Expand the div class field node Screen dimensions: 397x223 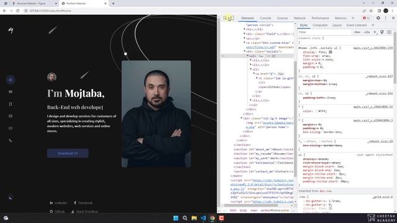point(244,34)
